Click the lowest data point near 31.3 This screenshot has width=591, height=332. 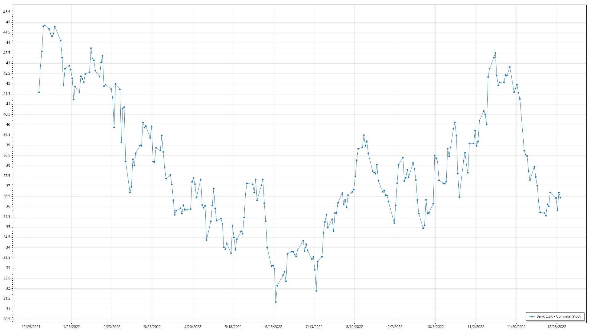pos(276,302)
